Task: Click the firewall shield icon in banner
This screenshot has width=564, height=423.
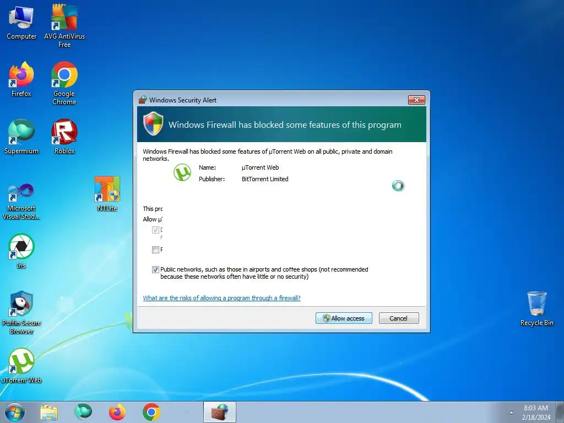Action: [x=153, y=123]
